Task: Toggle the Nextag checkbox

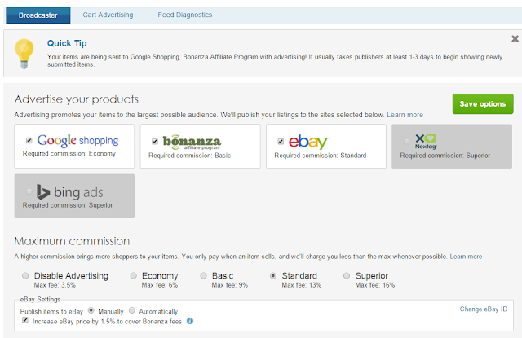Action: (x=406, y=142)
